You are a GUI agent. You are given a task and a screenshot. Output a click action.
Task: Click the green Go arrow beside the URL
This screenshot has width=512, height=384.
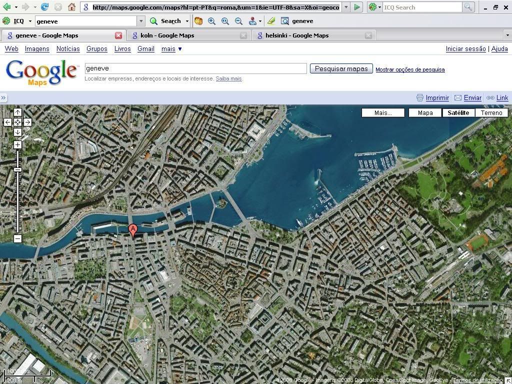pos(357,7)
